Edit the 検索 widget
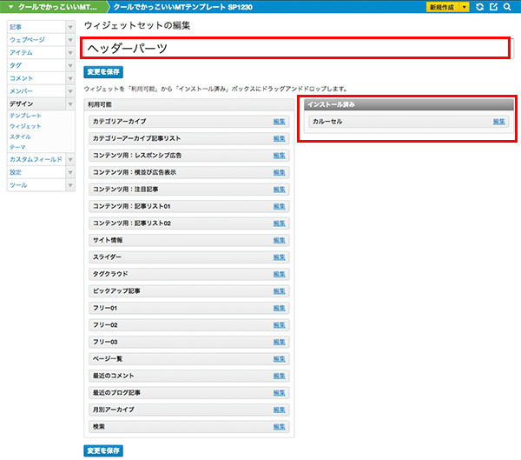The width and height of the screenshot is (521, 460). click(x=279, y=427)
